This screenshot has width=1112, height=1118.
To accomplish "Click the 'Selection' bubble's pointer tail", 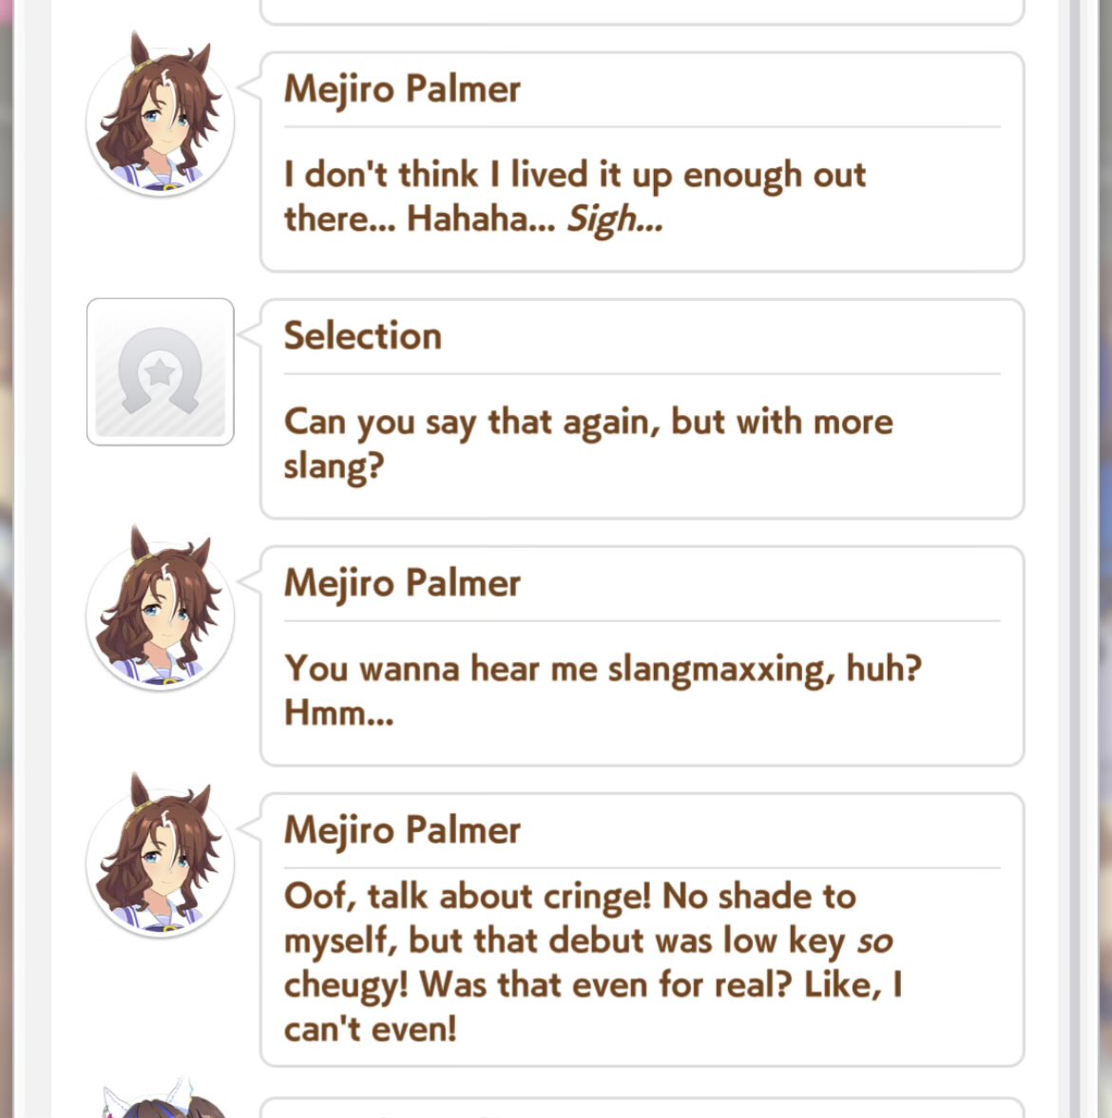I will [250, 333].
